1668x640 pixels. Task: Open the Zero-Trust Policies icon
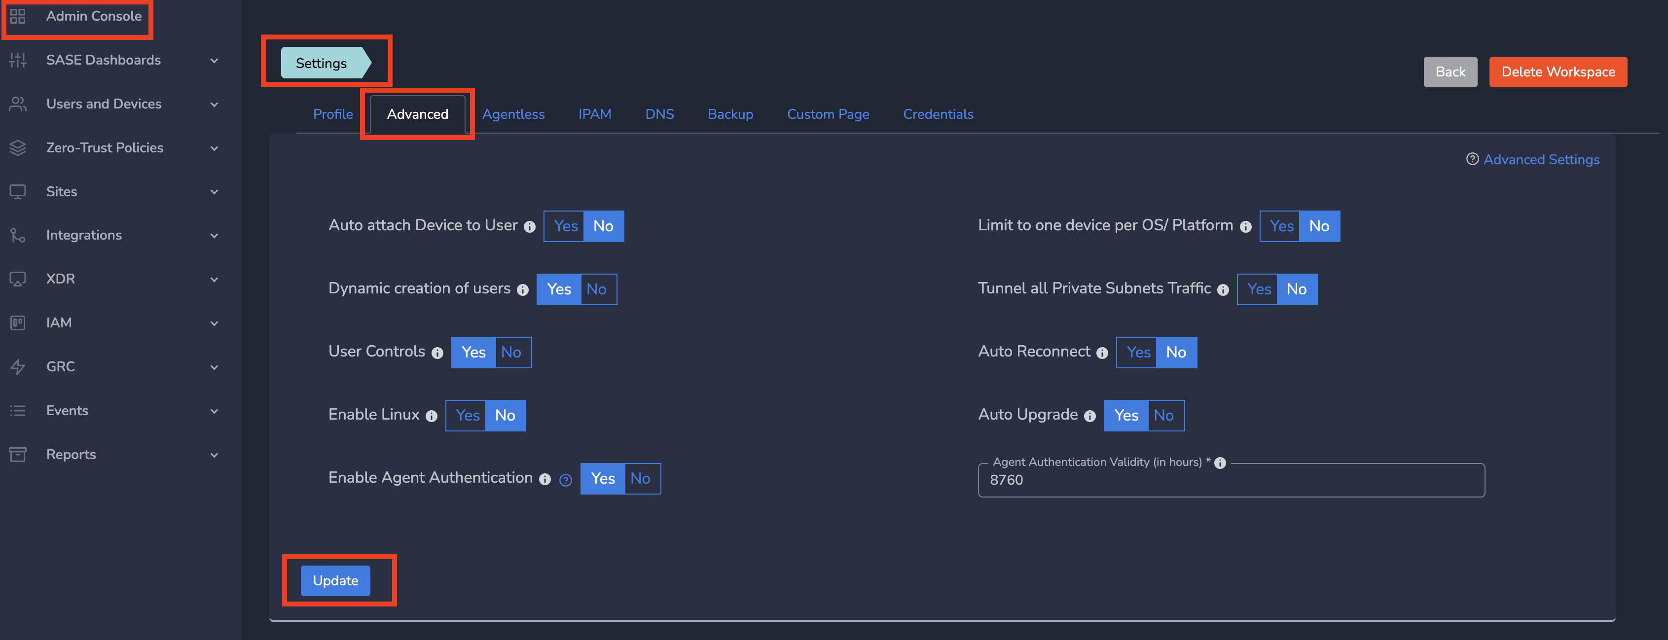click(17, 147)
